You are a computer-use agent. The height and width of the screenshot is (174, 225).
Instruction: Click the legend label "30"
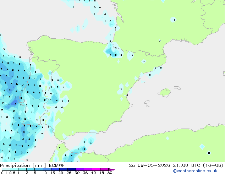point(77,173)
